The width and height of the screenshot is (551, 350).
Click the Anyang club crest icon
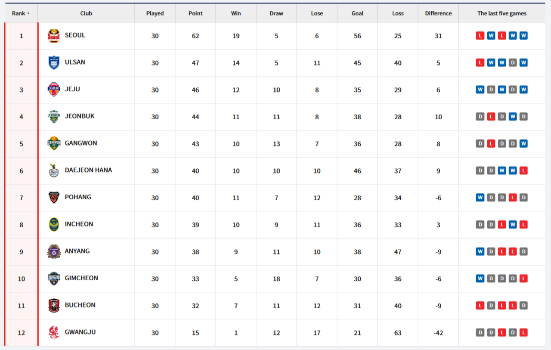(x=54, y=251)
